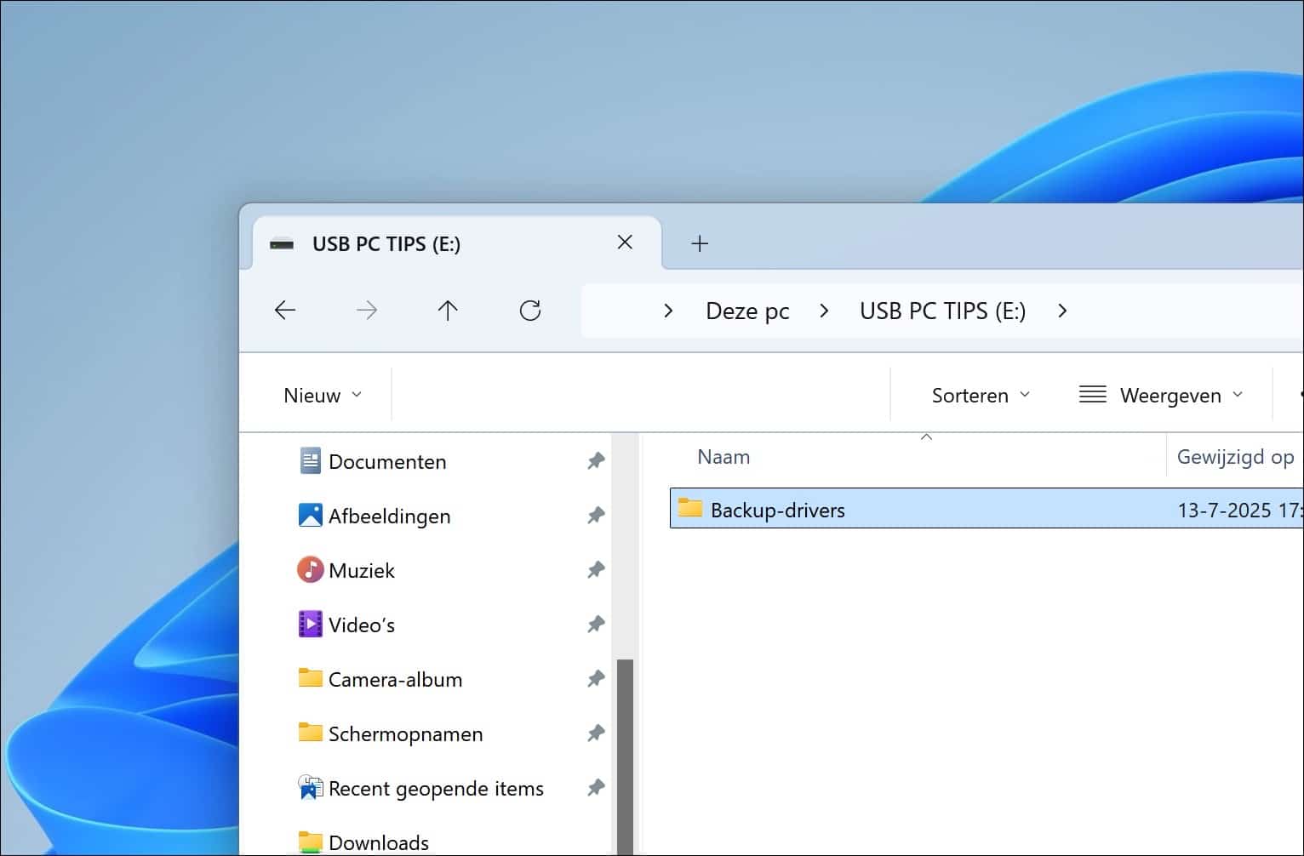Refresh the current folder view
The image size is (1304, 856).
(x=530, y=310)
